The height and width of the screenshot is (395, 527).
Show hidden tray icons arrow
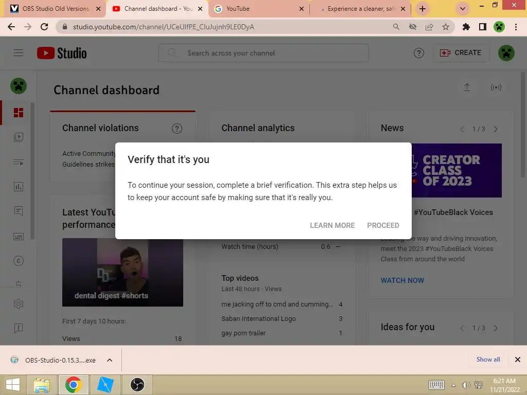click(x=454, y=385)
